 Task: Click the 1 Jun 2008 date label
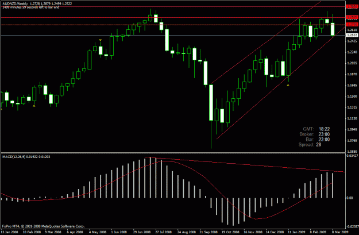click(x=119, y=232)
